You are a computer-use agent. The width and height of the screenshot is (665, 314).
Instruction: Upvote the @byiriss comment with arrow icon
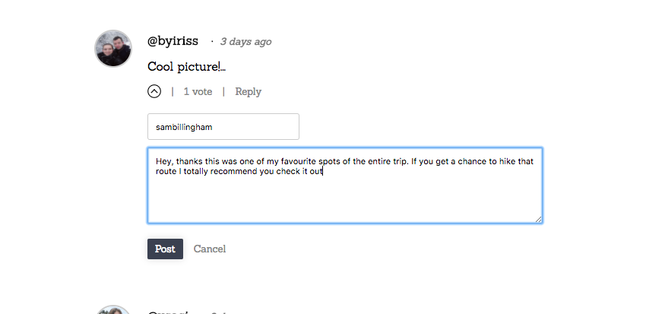(154, 91)
